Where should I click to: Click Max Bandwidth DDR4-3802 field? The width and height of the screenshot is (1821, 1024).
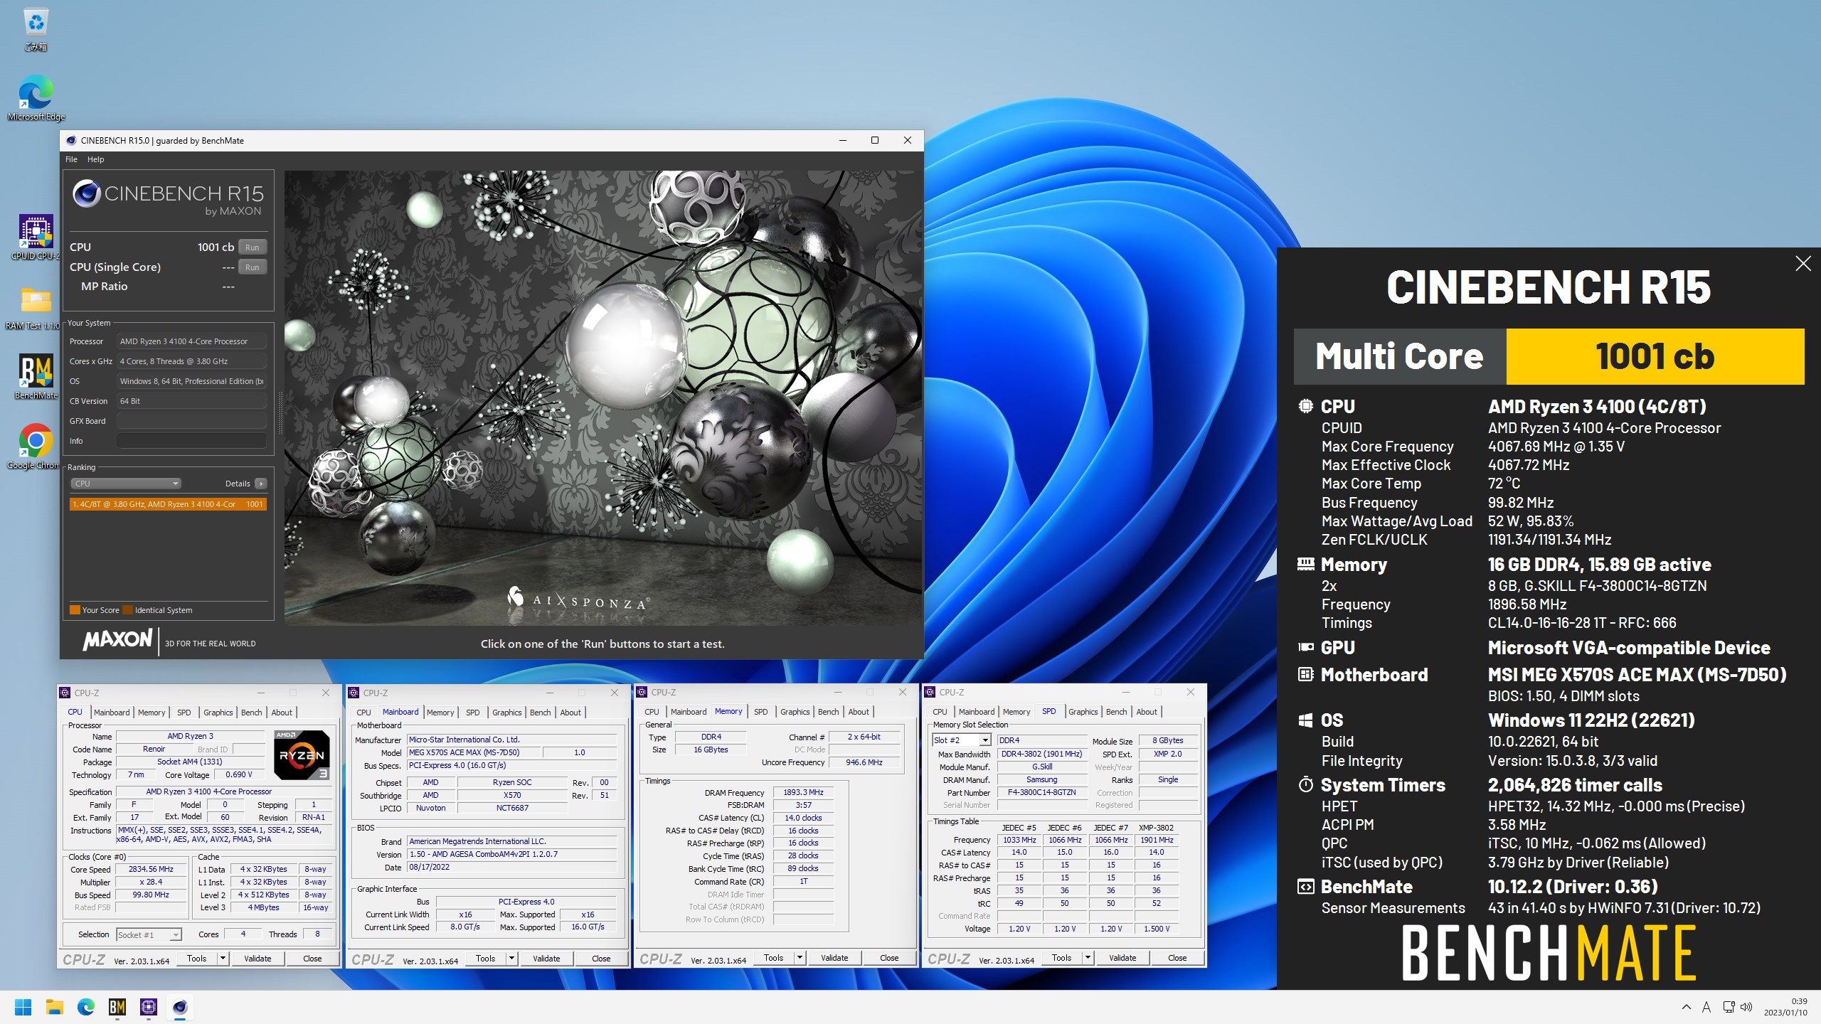click(x=1042, y=754)
